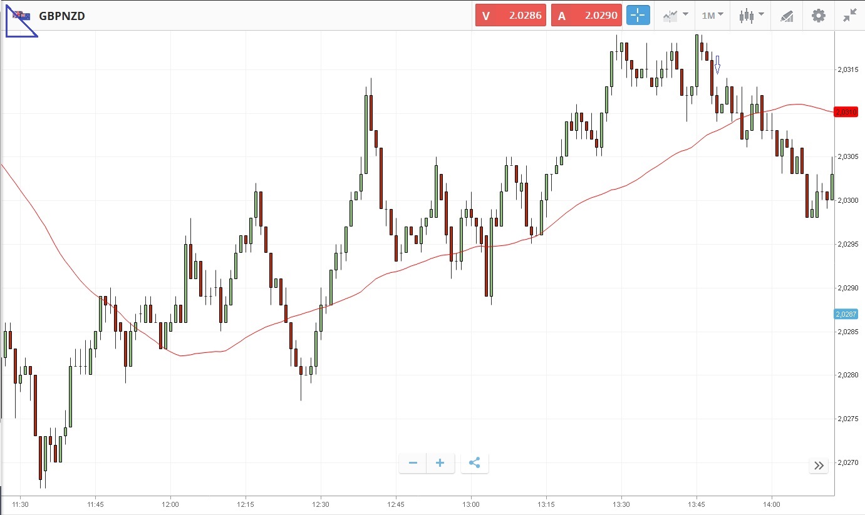Toggle the blue crosshair cursor mode

click(x=638, y=16)
